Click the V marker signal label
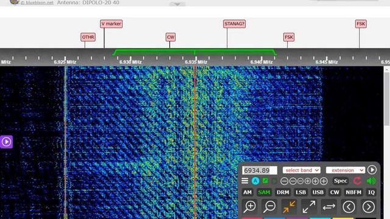390x219 pixels. (111, 24)
